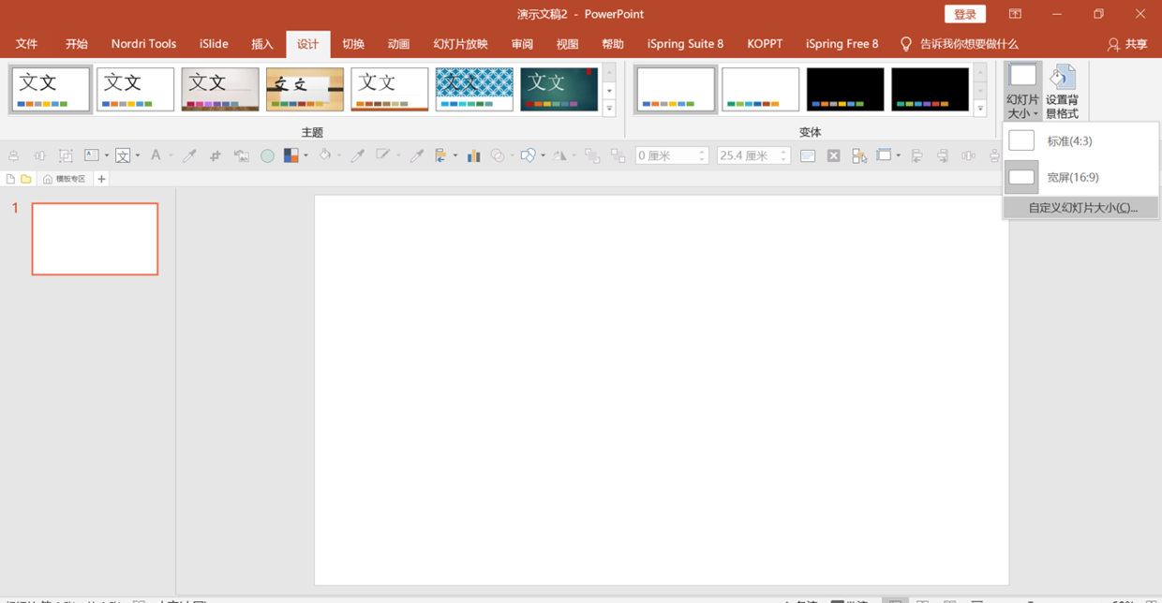
Task: Click the plus icon beside 模板专区
Action: tap(101, 179)
